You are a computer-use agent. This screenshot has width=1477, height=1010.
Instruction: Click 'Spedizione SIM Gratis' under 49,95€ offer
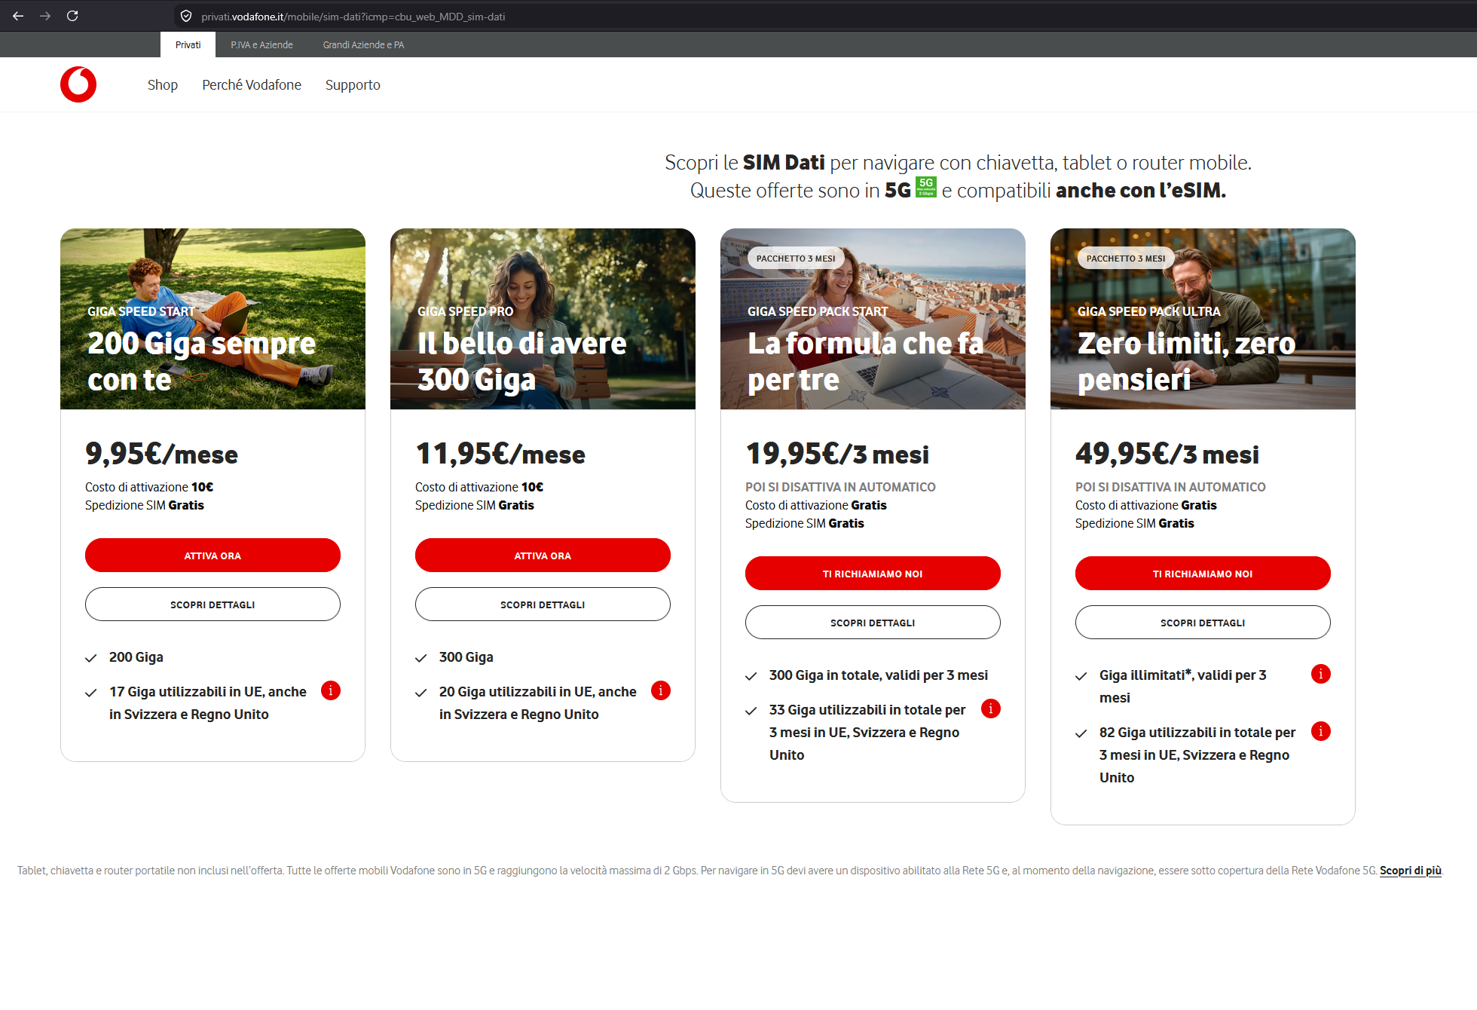(x=1135, y=523)
